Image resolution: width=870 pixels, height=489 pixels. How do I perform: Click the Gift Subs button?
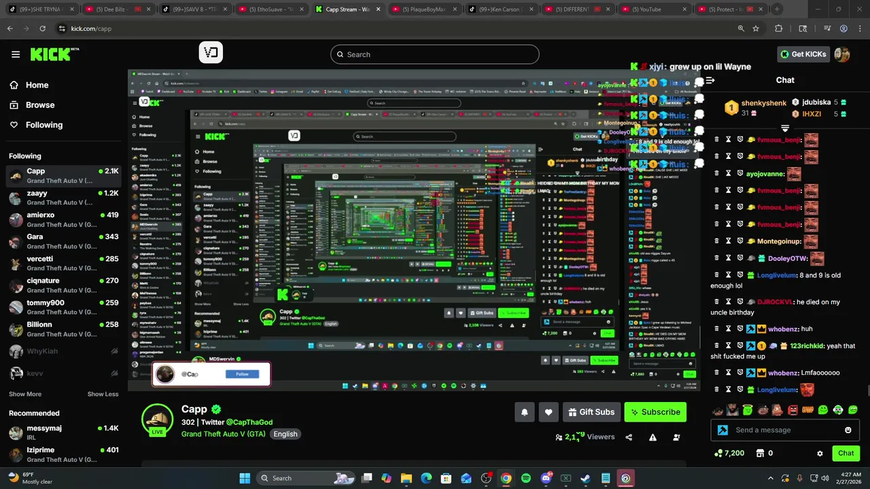(x=591, y=412)
